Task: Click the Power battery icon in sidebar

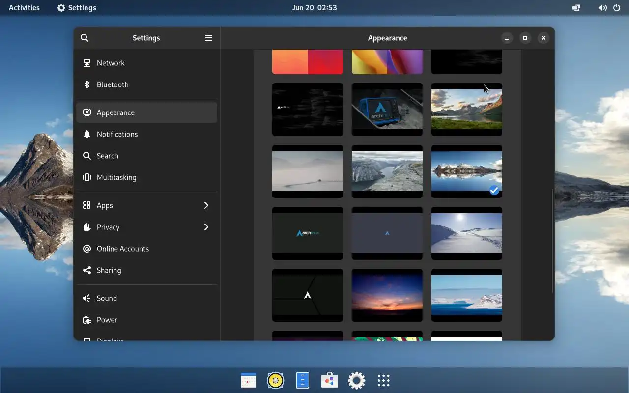Action: pyautogui.click(x=87, y=320)
